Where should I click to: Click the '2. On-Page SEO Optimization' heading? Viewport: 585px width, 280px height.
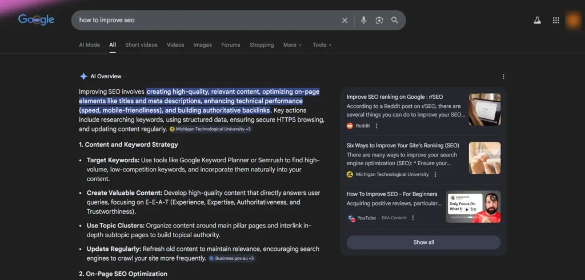tap(123, 274)
